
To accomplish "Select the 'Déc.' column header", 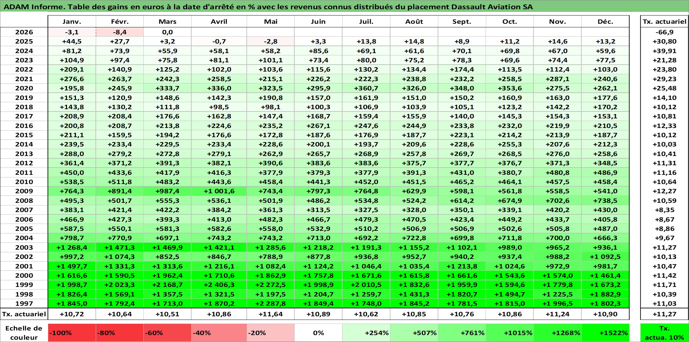I will coord(605,21).
